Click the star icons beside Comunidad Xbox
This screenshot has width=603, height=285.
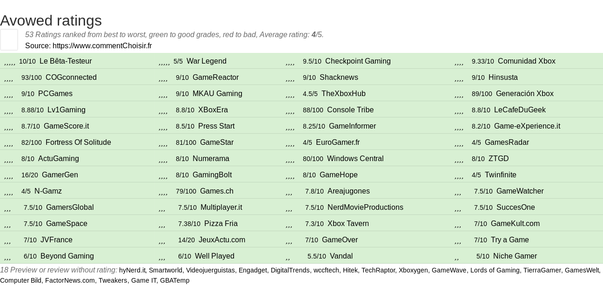[459, 62]
